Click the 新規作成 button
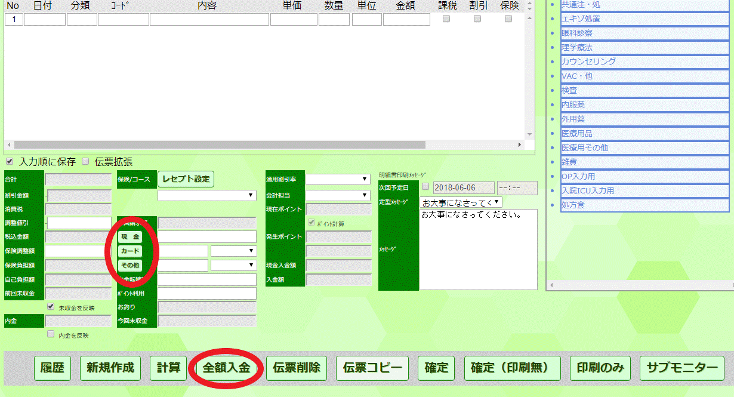Screen dimensions: 734x397 (110, 368)
